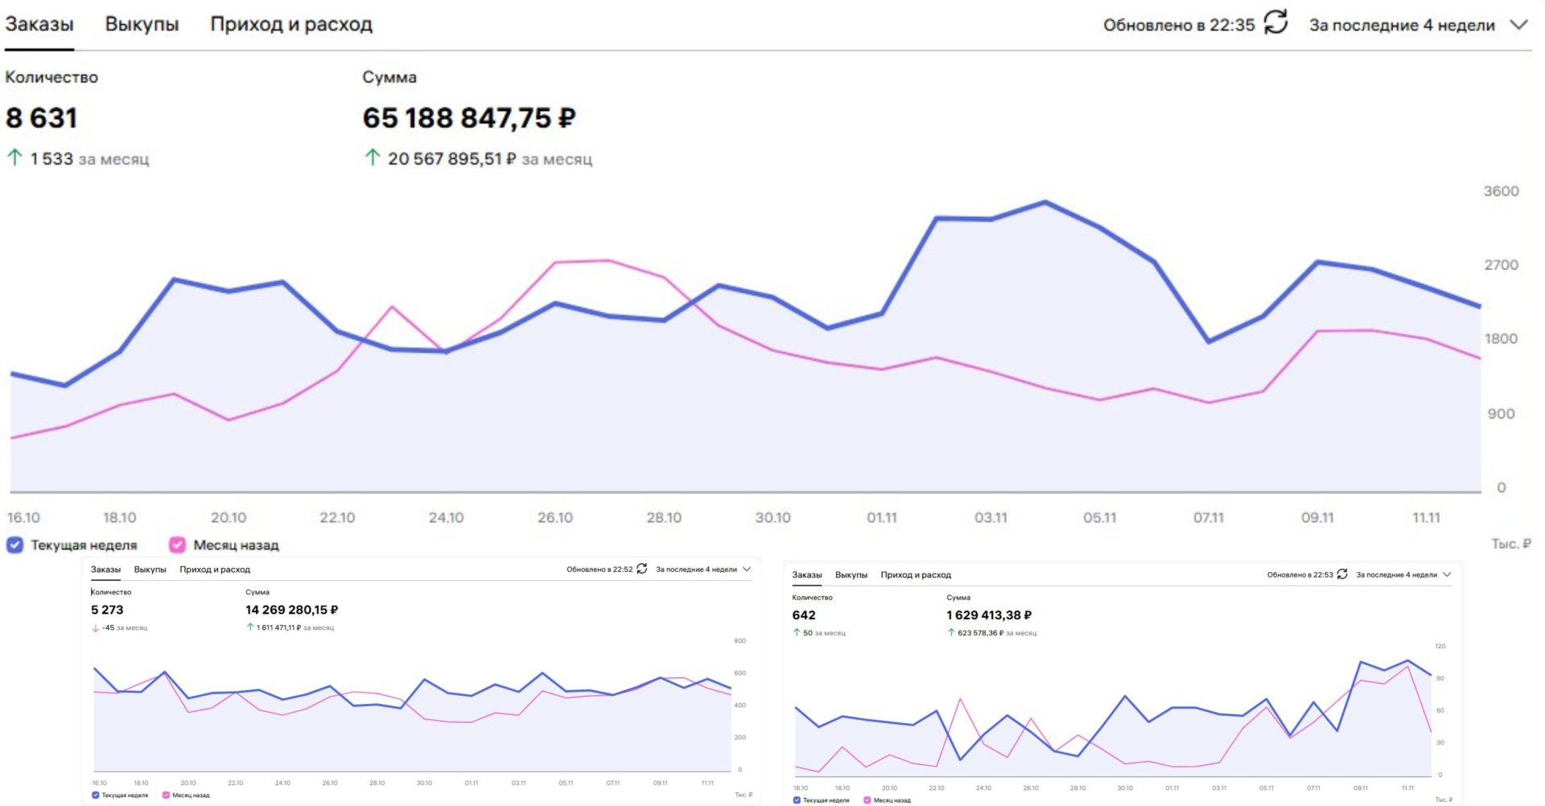Viewport: 1545px width, 806px height.
Task: Switch to the large 'Выкупы' tab at top
Action: [x=142, y=24]
